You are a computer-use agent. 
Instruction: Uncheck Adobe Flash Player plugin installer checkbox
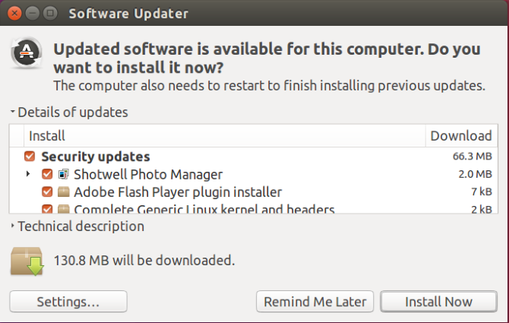pyautogui.click(x=47, y=192)
